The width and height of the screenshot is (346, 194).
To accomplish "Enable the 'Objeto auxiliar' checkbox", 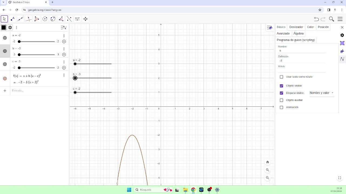I will click(x=281, y=100).
